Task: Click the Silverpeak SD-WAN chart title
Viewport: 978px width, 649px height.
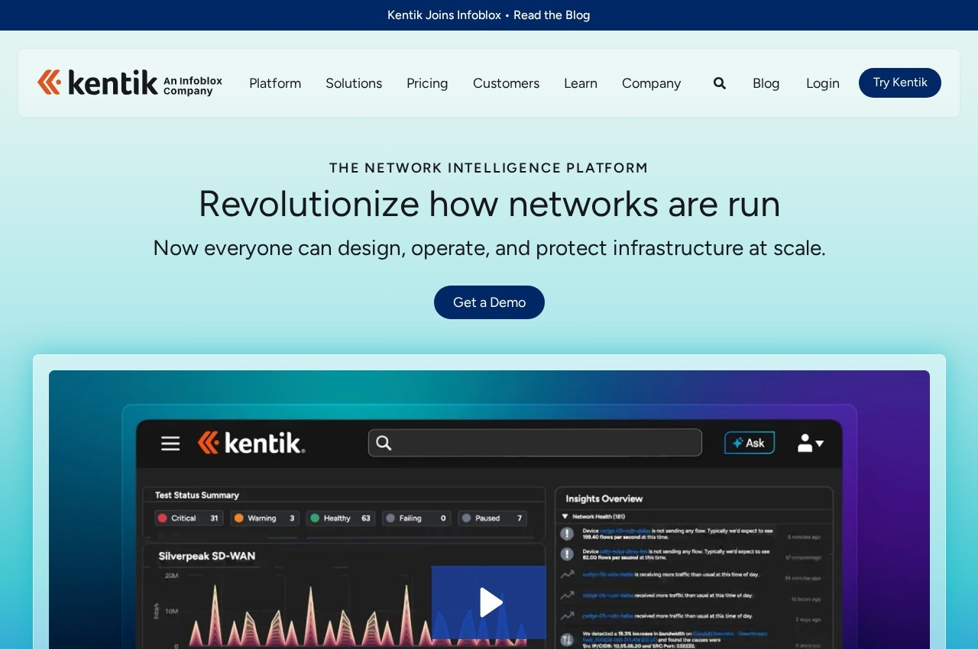Action: tap(207, 556)
